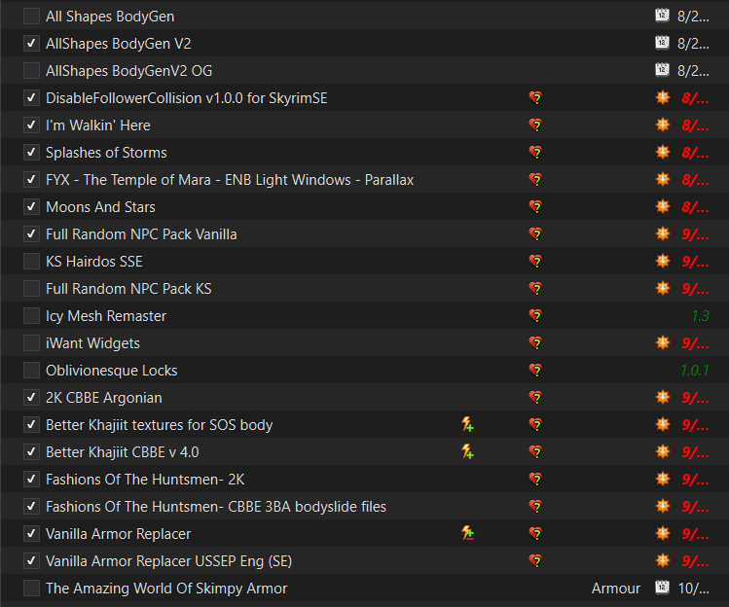Click conflict lightning icon for Vanilla Armor Replacer
729x607 pixels.
click(x=468, y=533)
